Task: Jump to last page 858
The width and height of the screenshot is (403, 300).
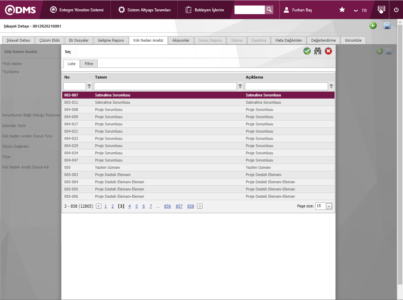Action: pyautogui.click(x=190, y=206)
